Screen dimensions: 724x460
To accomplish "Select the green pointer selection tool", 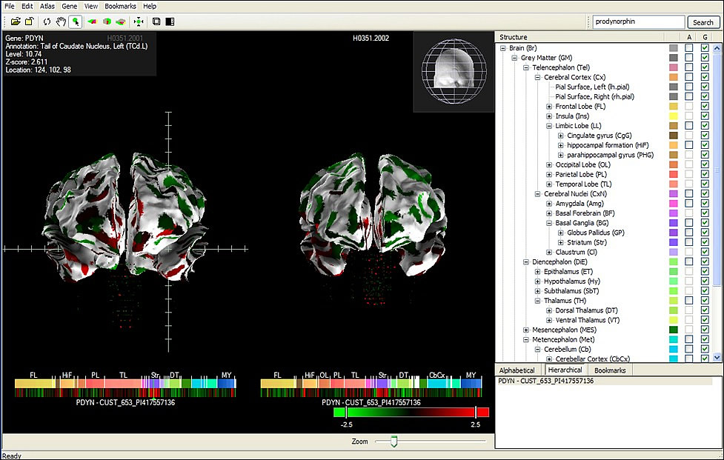I will 76,21.
